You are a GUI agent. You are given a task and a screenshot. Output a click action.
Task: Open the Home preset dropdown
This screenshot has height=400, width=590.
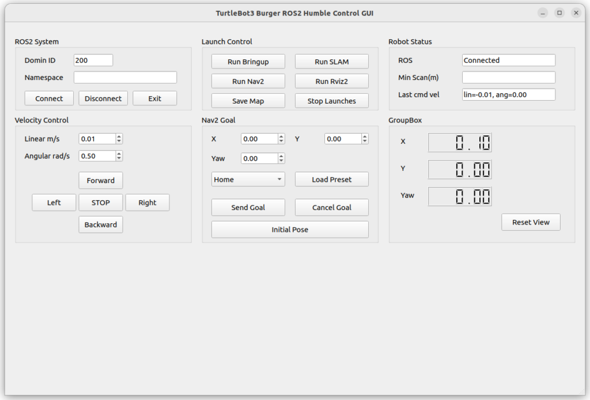pyautogui.click(x=248, y=180)
